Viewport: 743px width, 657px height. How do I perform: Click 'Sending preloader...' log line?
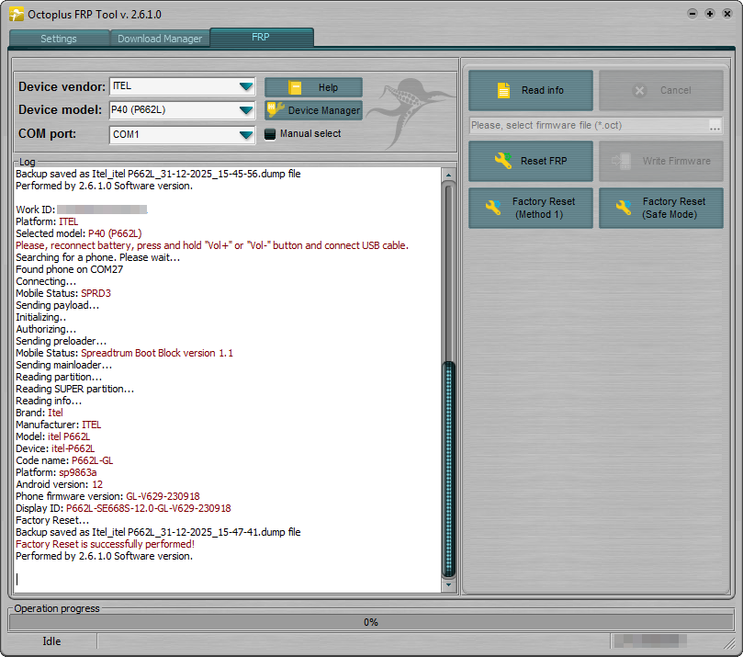pos(62,341)
